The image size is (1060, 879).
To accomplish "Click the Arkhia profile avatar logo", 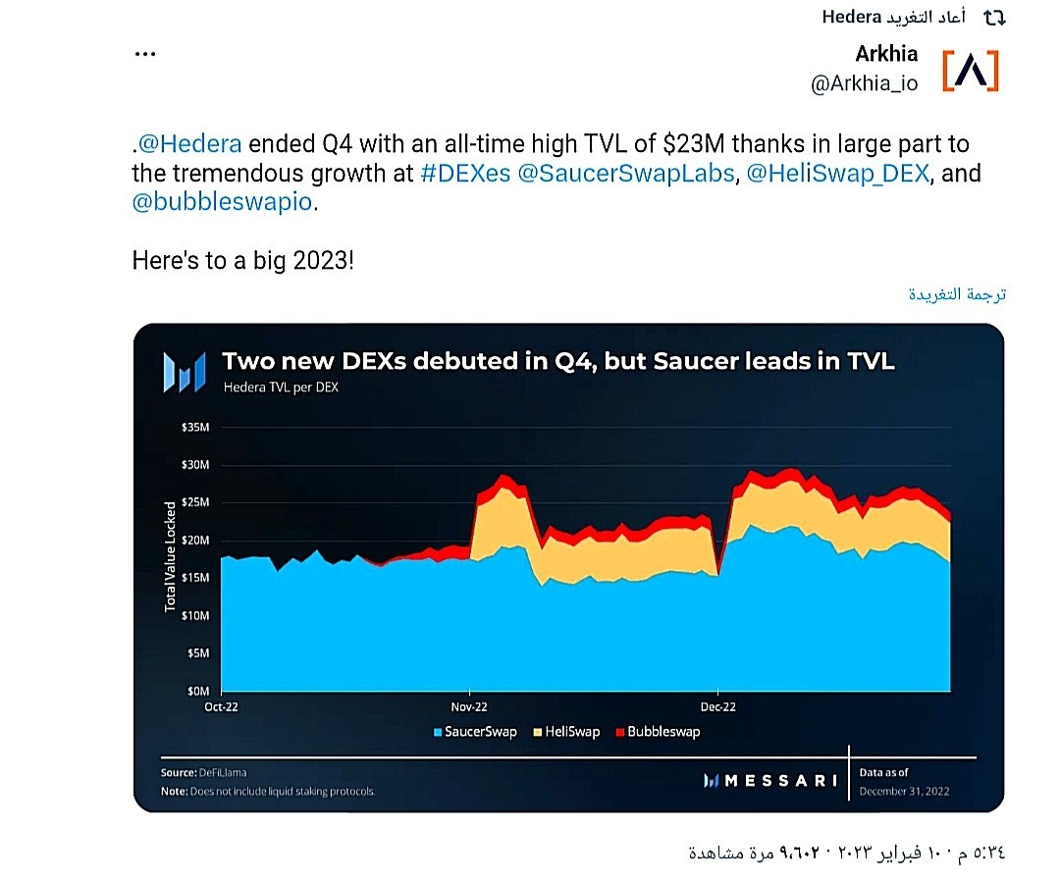I will click(970, 71).
